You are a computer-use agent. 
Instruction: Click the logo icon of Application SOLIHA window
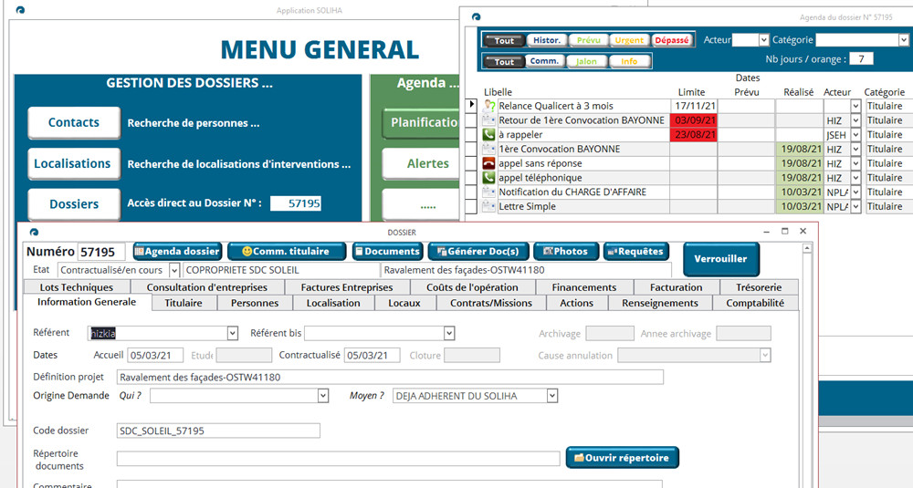[x=20, y=10]
